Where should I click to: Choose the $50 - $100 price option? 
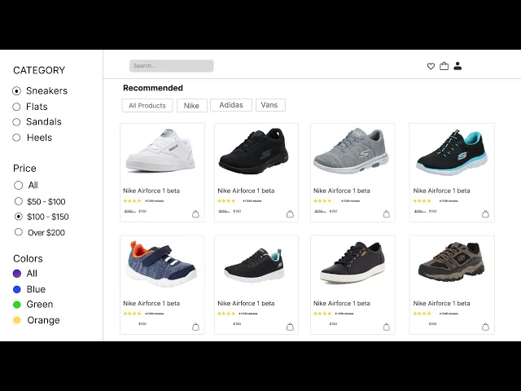pyautogui.click(x=19, y=201)
